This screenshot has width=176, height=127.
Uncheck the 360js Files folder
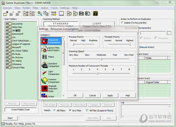point(7,27)
